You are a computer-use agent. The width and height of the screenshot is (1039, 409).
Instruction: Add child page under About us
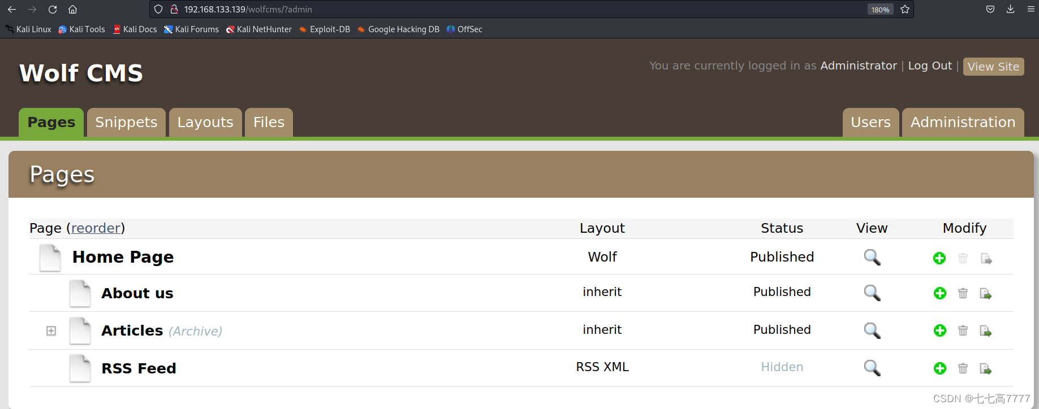click(940, 293)
